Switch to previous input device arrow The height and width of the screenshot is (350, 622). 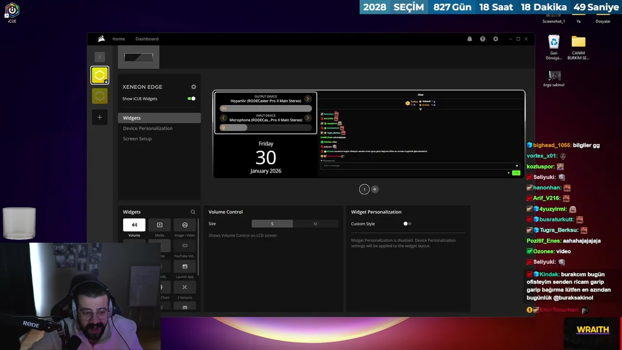click(x=224, y=118)
